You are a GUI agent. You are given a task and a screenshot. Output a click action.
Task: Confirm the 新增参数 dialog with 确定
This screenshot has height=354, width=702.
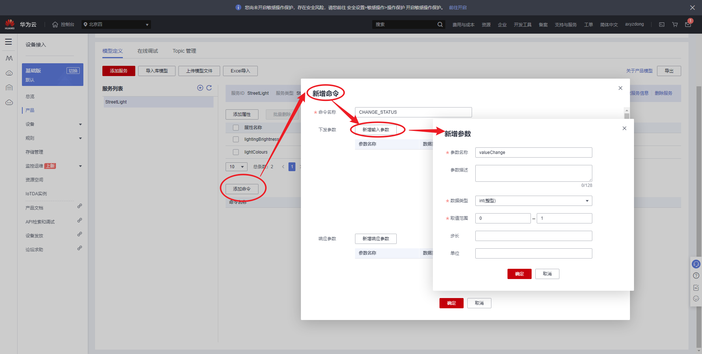(520, 274)
